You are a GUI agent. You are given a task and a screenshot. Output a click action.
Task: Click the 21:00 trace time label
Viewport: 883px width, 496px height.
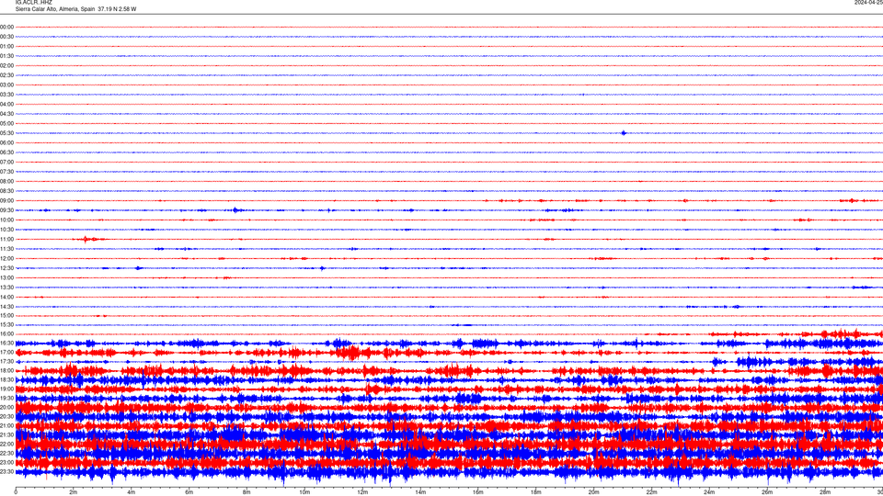[6, 425]
